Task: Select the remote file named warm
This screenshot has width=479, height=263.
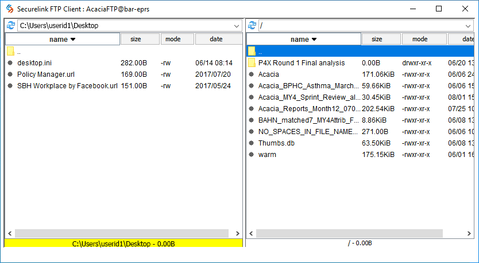Action: [x=267, y=155]
